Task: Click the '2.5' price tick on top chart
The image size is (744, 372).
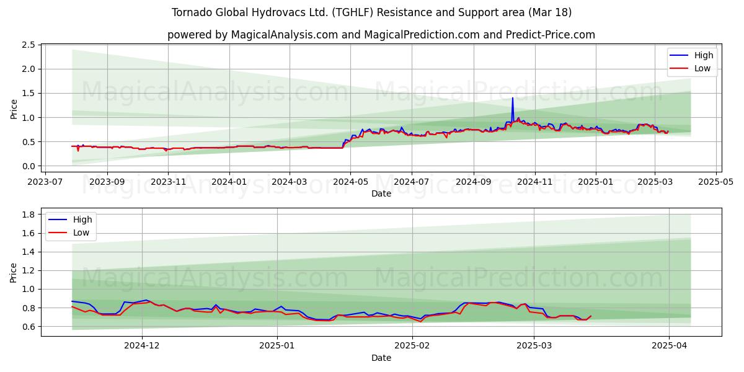Action: (29, 45)
